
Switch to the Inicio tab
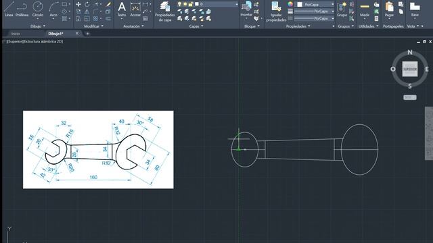(16, 34)
